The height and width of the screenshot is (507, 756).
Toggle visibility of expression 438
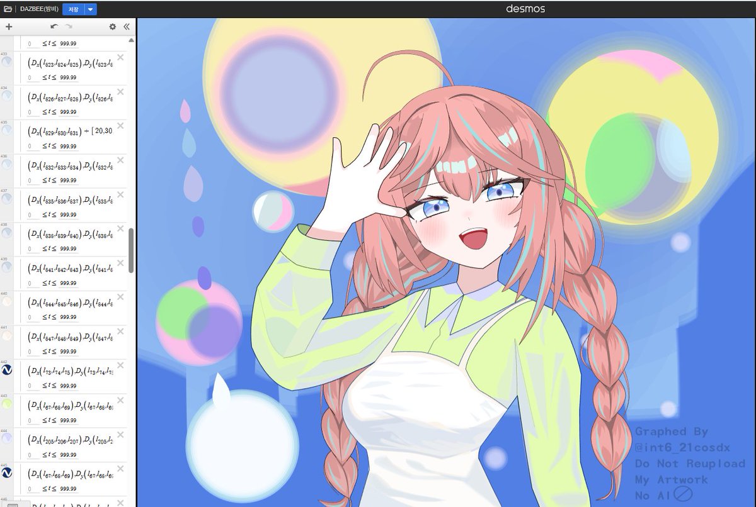pos(6,233)
